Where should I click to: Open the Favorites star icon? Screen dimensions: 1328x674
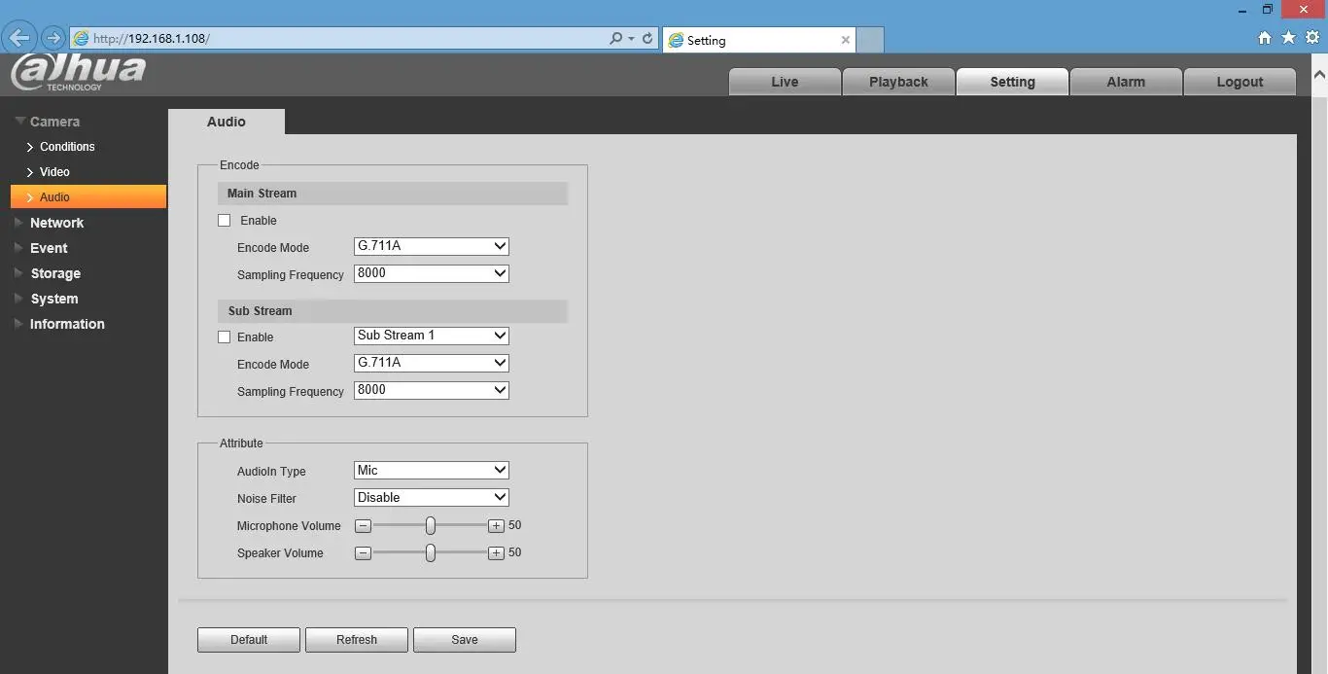[1288, 38]
